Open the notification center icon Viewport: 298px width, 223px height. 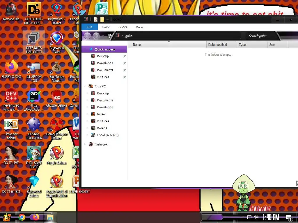point(289,218)
